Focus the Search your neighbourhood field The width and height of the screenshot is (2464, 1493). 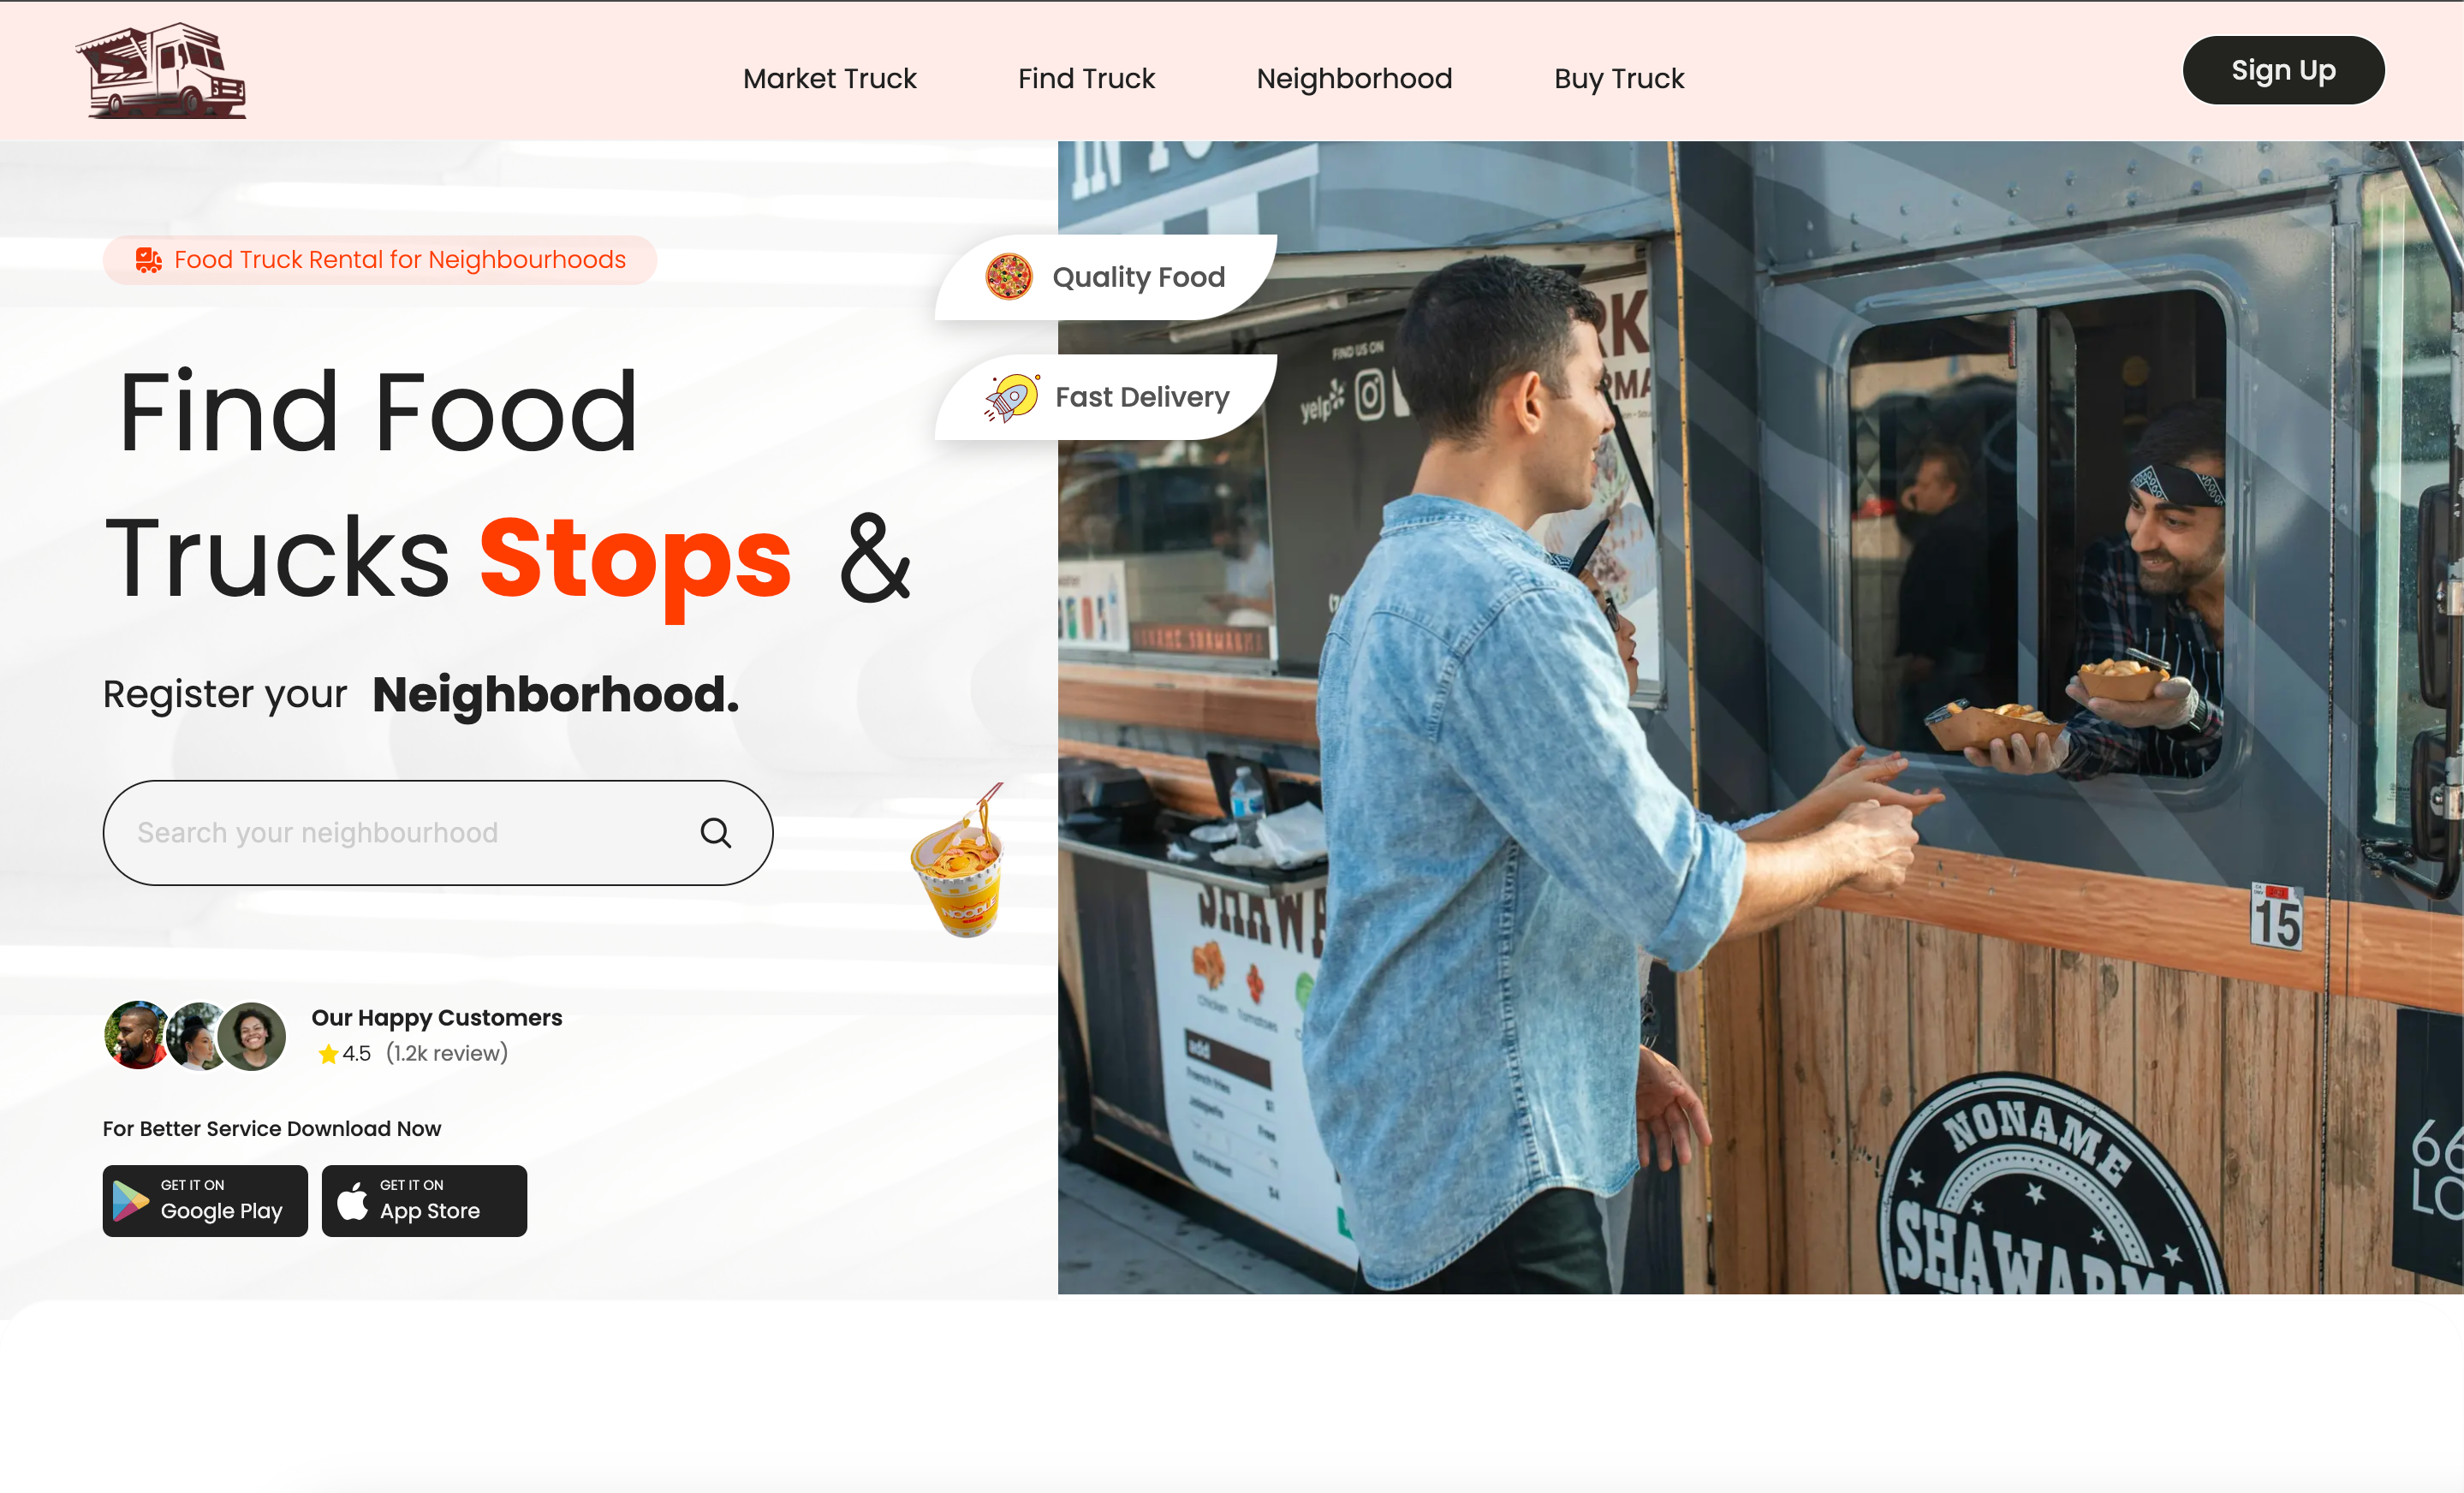[x=438, y=832]
